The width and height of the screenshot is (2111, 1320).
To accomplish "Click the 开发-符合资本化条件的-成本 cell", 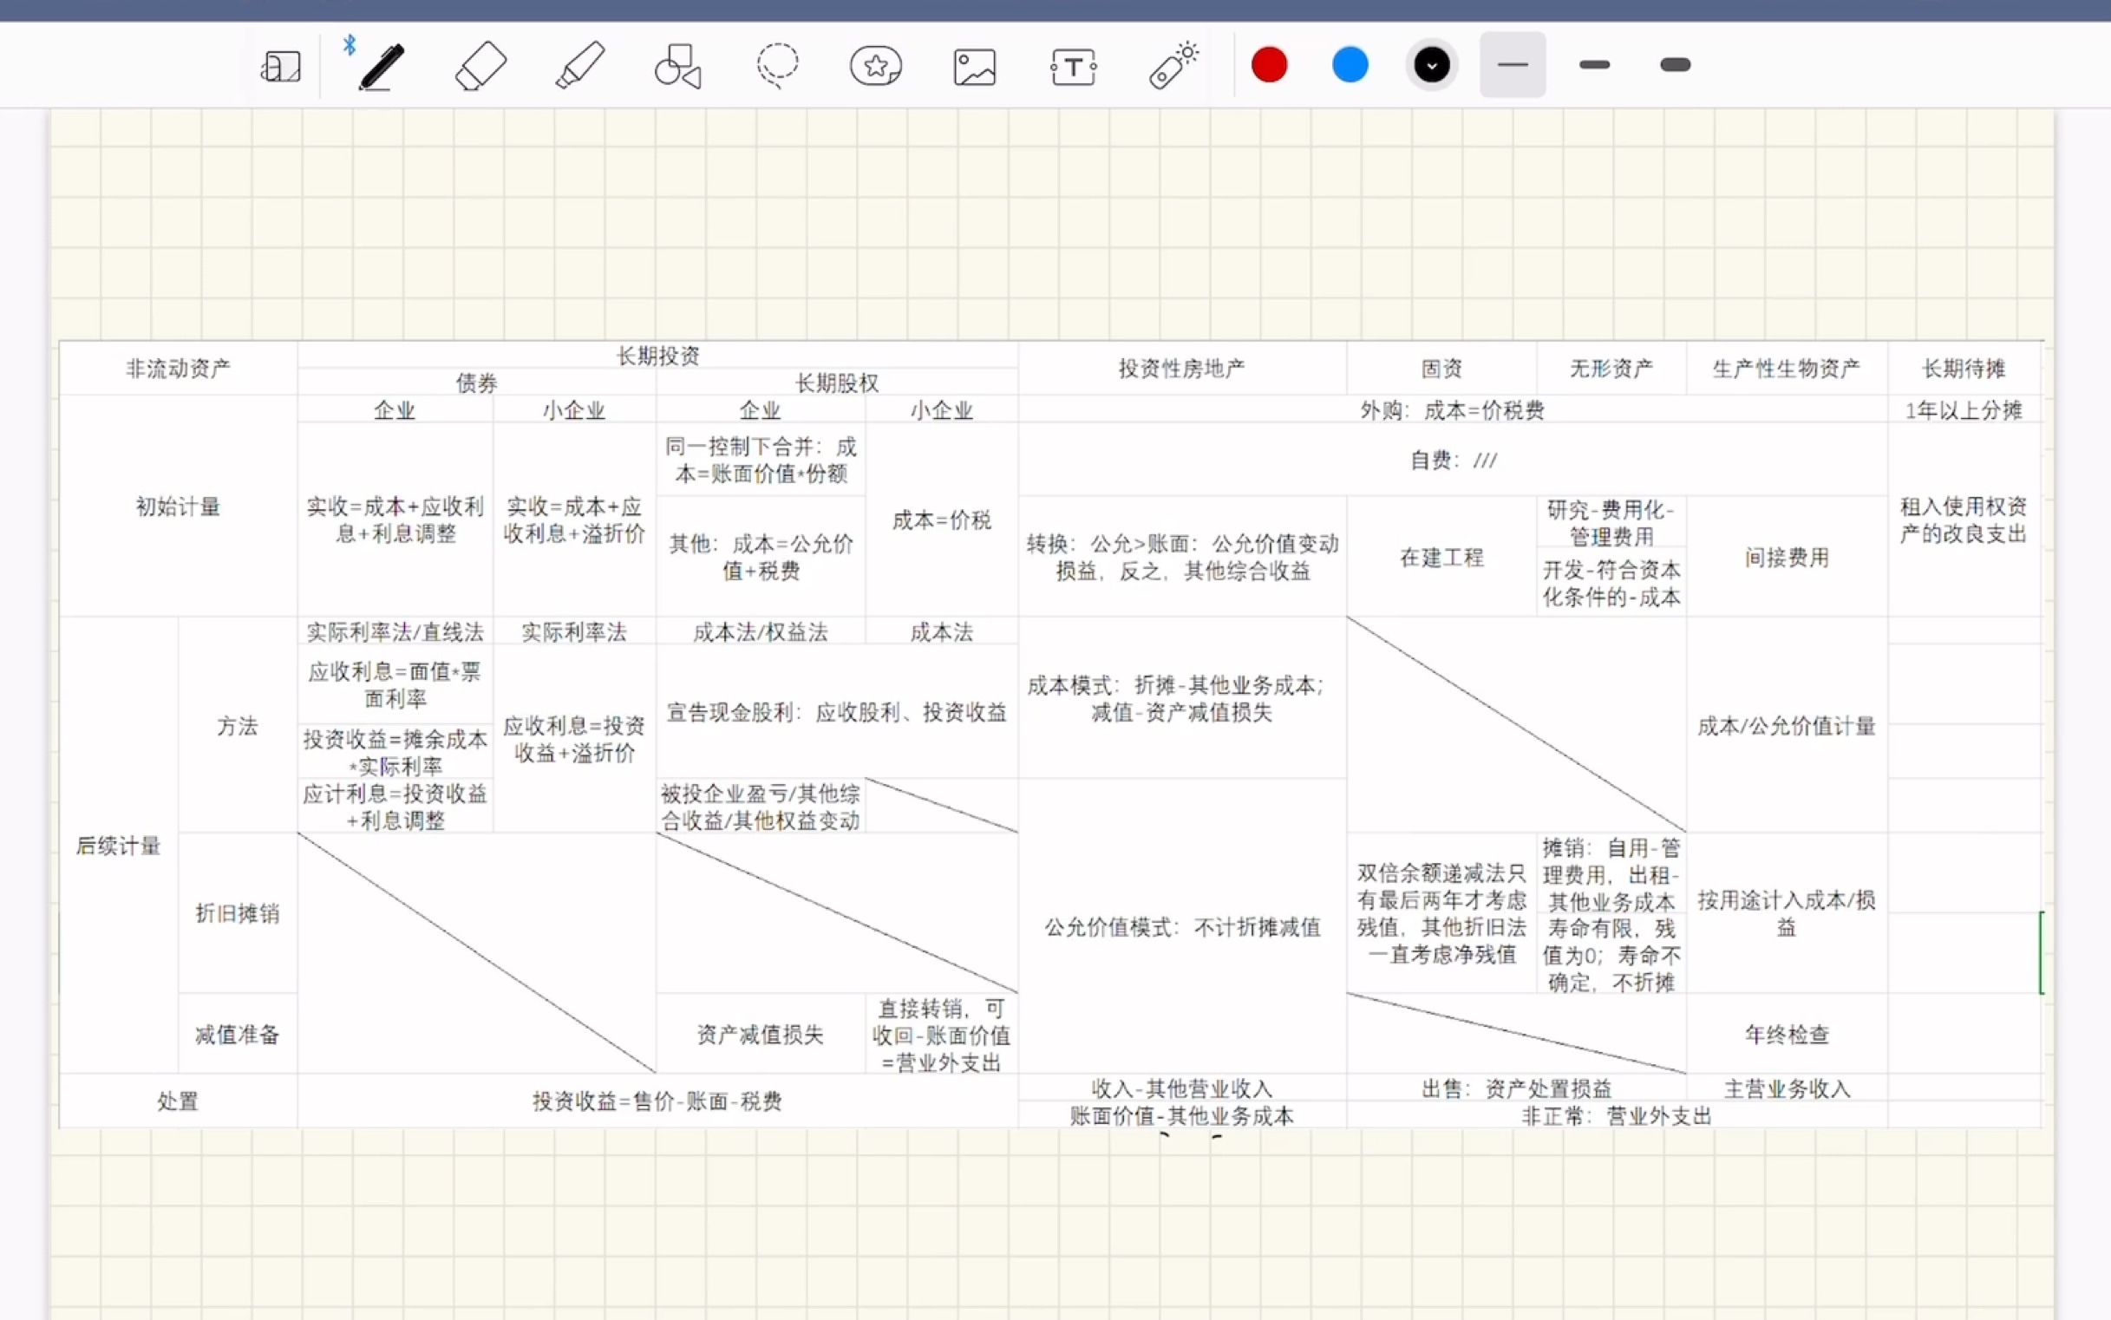I will pos(1611,583).
